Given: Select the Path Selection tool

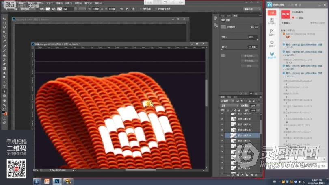Looking at the screenshot, I should [4, 91].
